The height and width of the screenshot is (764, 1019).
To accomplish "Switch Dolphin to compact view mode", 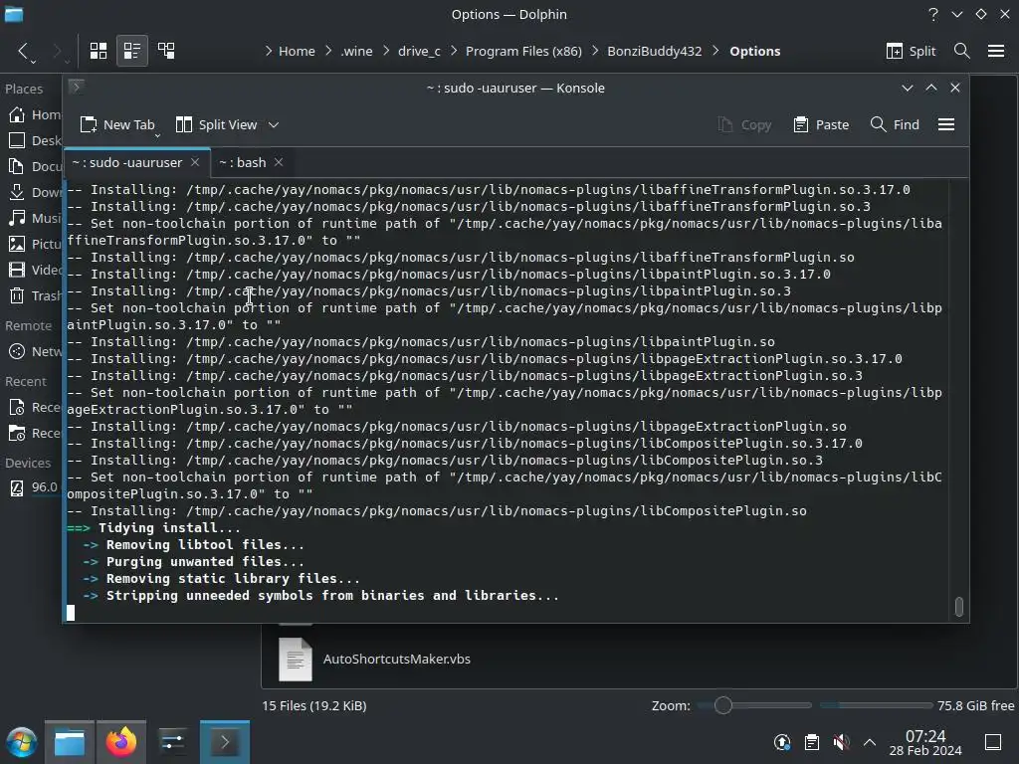I will pos(132,51).
